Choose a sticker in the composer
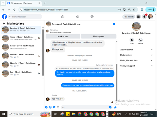The width and height of the screenshot is (157, 117). click(x=54, y=107)
